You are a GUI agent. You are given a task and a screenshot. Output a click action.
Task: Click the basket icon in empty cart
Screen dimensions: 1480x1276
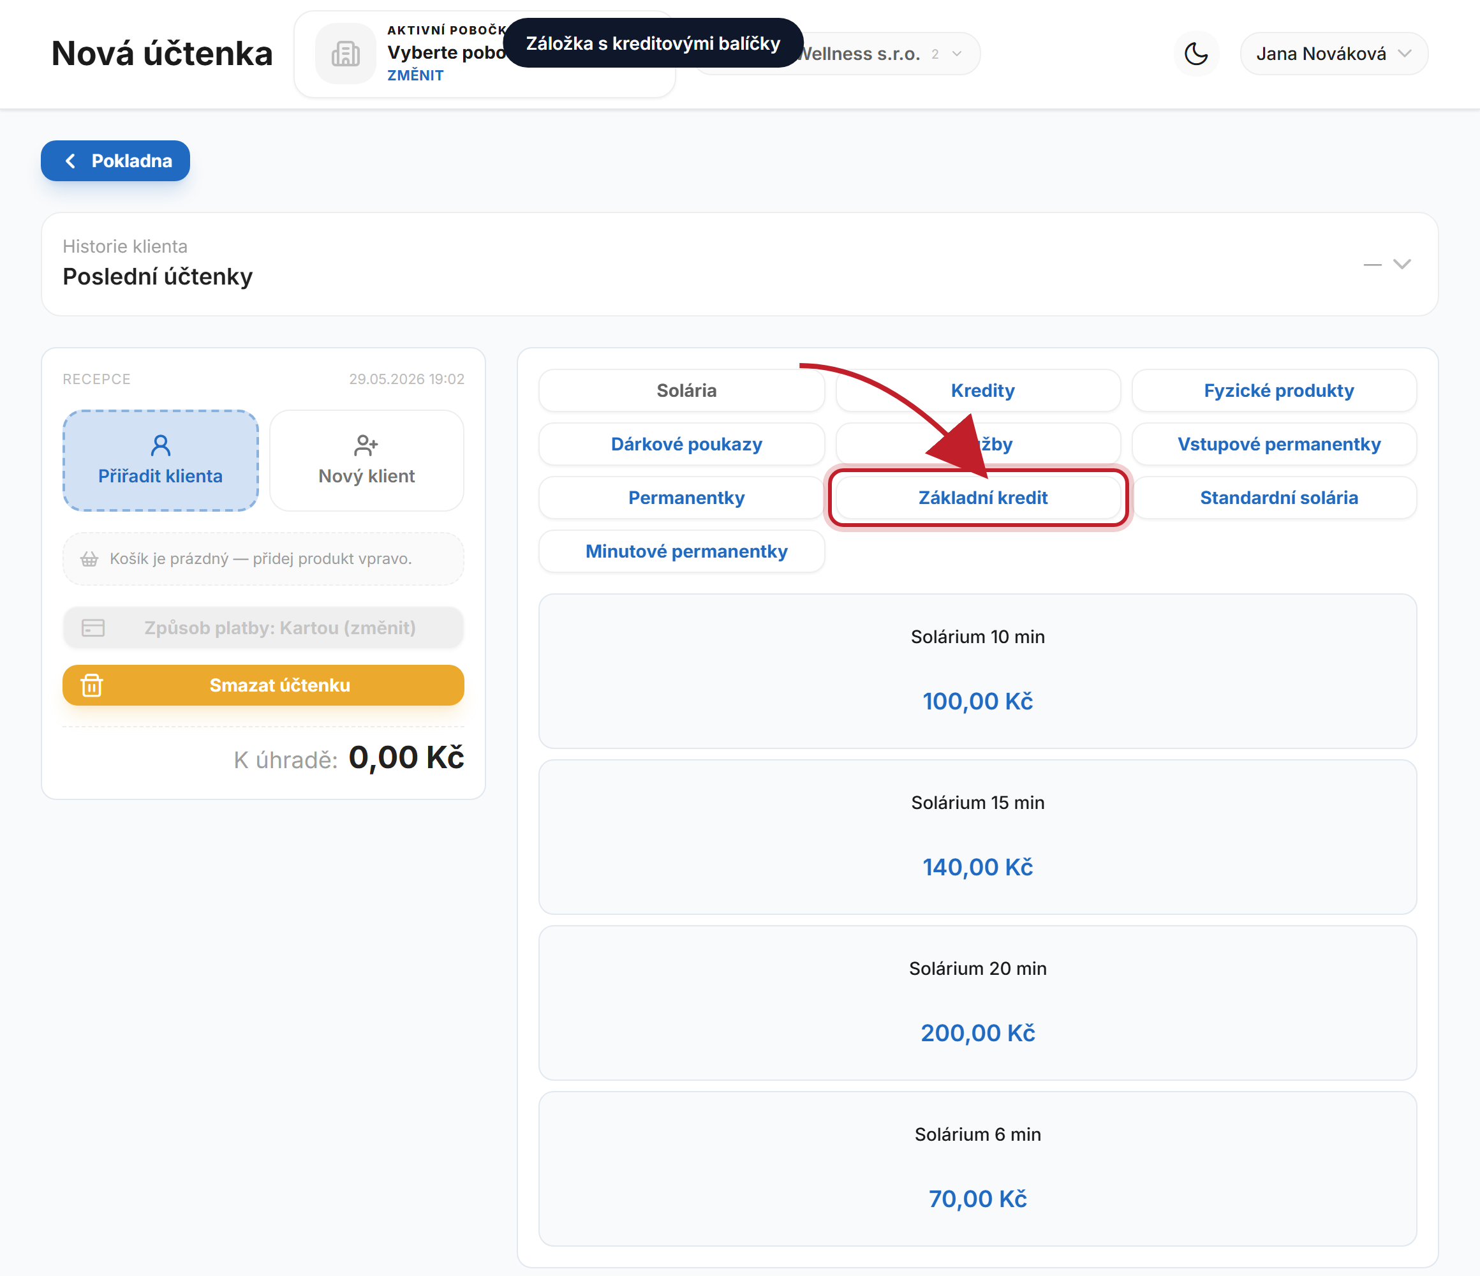pyautogui.click(x=89, y=559)
